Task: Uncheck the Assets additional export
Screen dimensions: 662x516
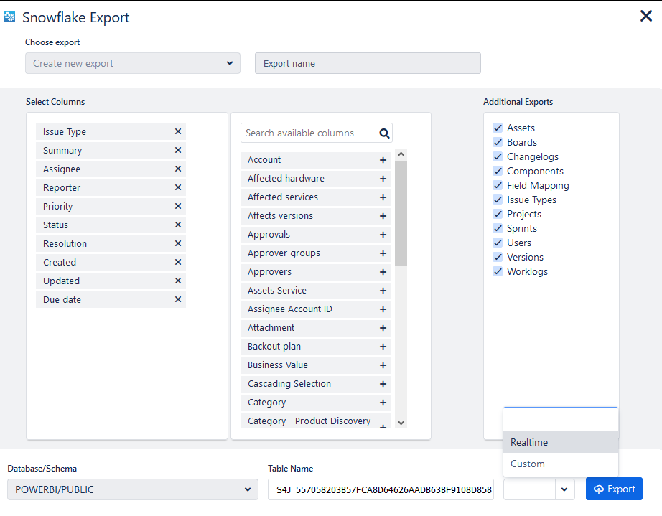Action: click(x=497, y=128)
